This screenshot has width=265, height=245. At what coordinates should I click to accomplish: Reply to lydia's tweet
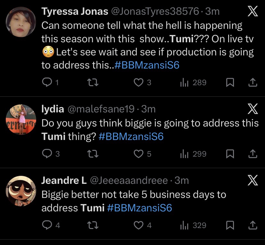47,154
